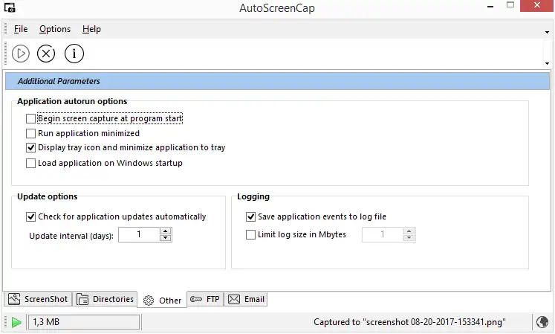Screen dimensions: 555x334
Task: Click the update interval days input field
Action: pos(138,235)
